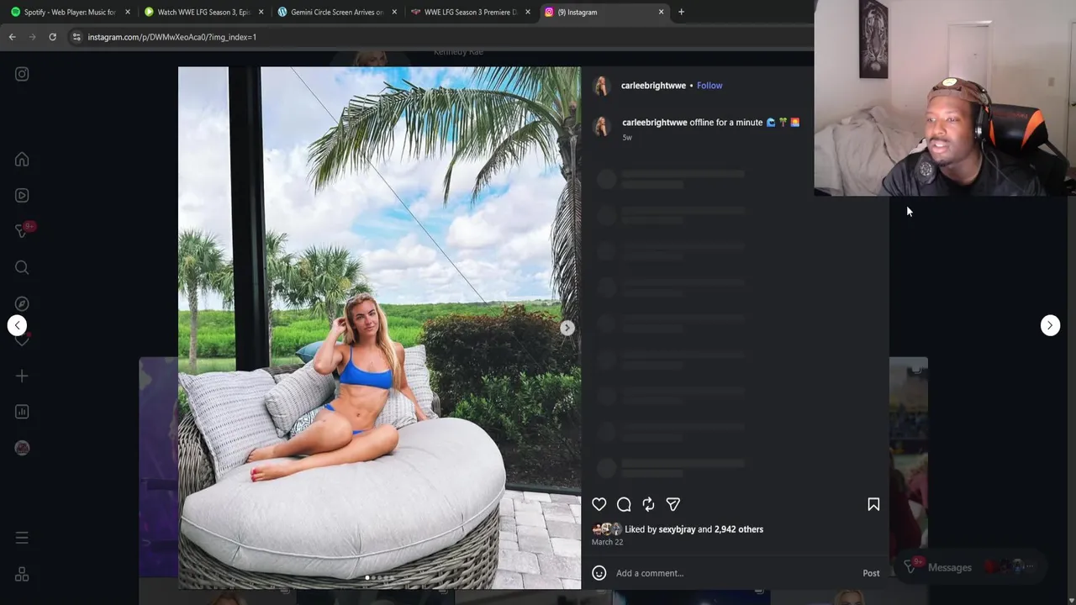Reload the page with refresh icon
The width and height of the screenshot is (1076, 605).
point(52,37)
